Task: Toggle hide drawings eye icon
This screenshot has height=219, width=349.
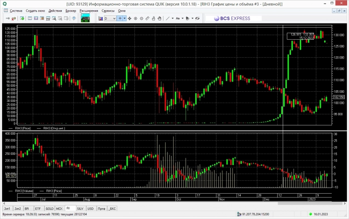Action: 197,18
